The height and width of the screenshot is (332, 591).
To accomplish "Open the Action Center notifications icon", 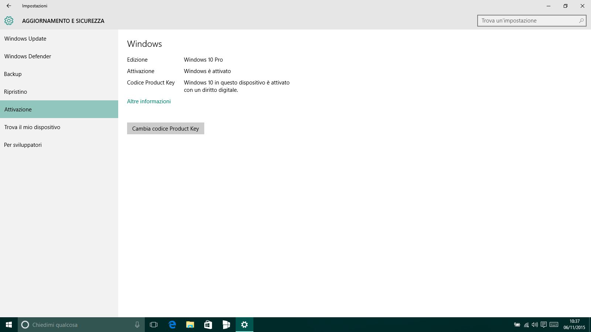I will pyautogui.click(x=544, y=325).
